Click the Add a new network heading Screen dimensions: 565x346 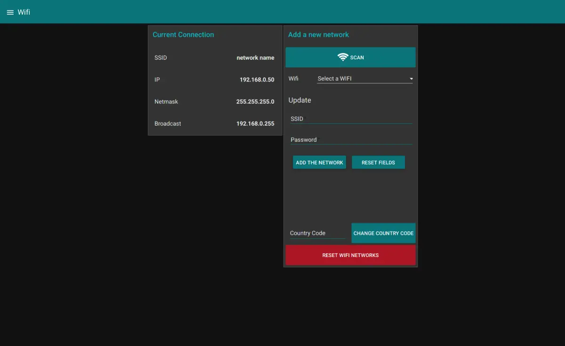click(x=318, y=35)
